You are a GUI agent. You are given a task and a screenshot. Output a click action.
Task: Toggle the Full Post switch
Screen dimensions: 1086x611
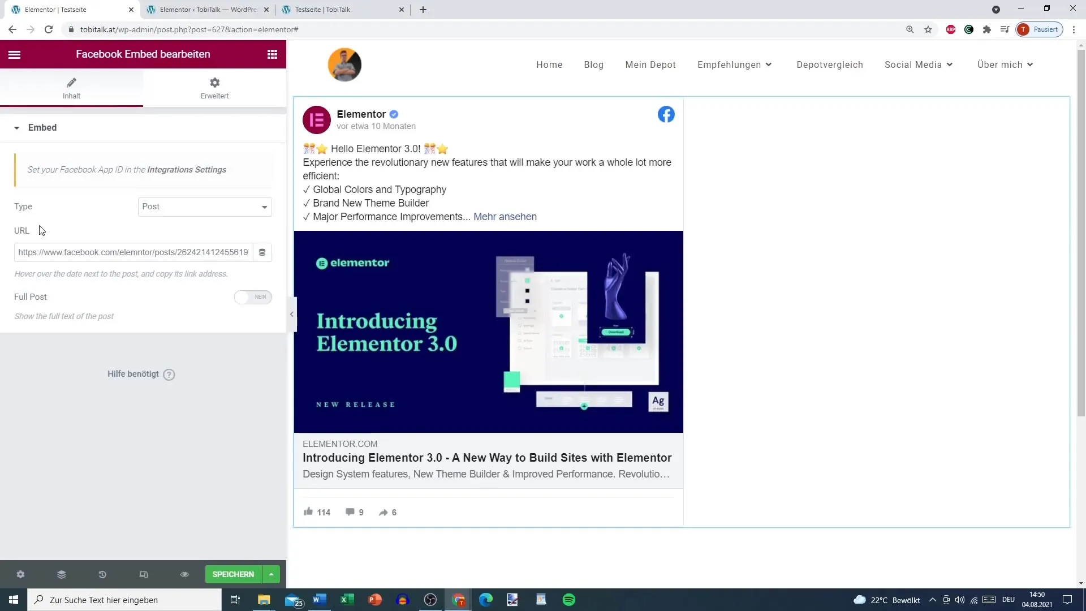point(253,297)
